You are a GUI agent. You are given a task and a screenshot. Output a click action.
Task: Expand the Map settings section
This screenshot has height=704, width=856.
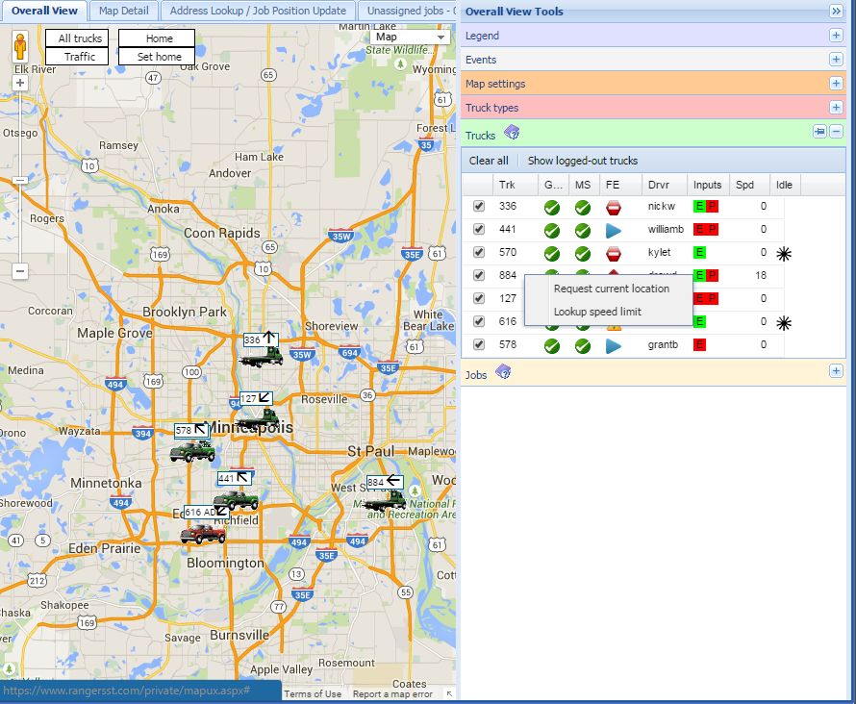[x=836, y=85]
